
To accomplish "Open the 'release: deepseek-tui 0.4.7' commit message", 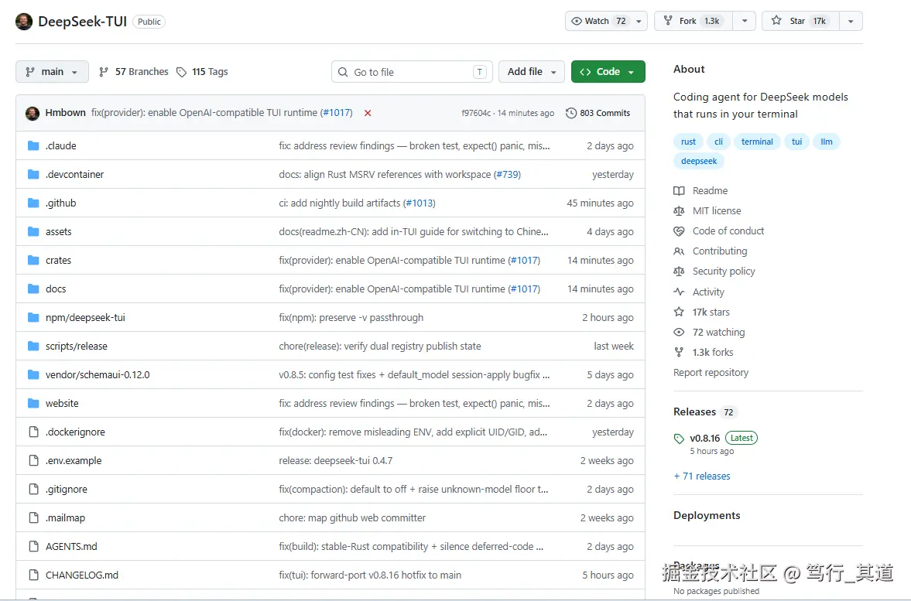I will click(336, 460).
